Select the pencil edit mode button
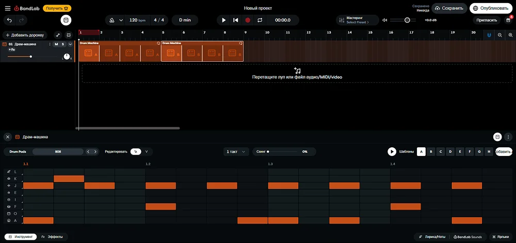 (x=136, y=152)
